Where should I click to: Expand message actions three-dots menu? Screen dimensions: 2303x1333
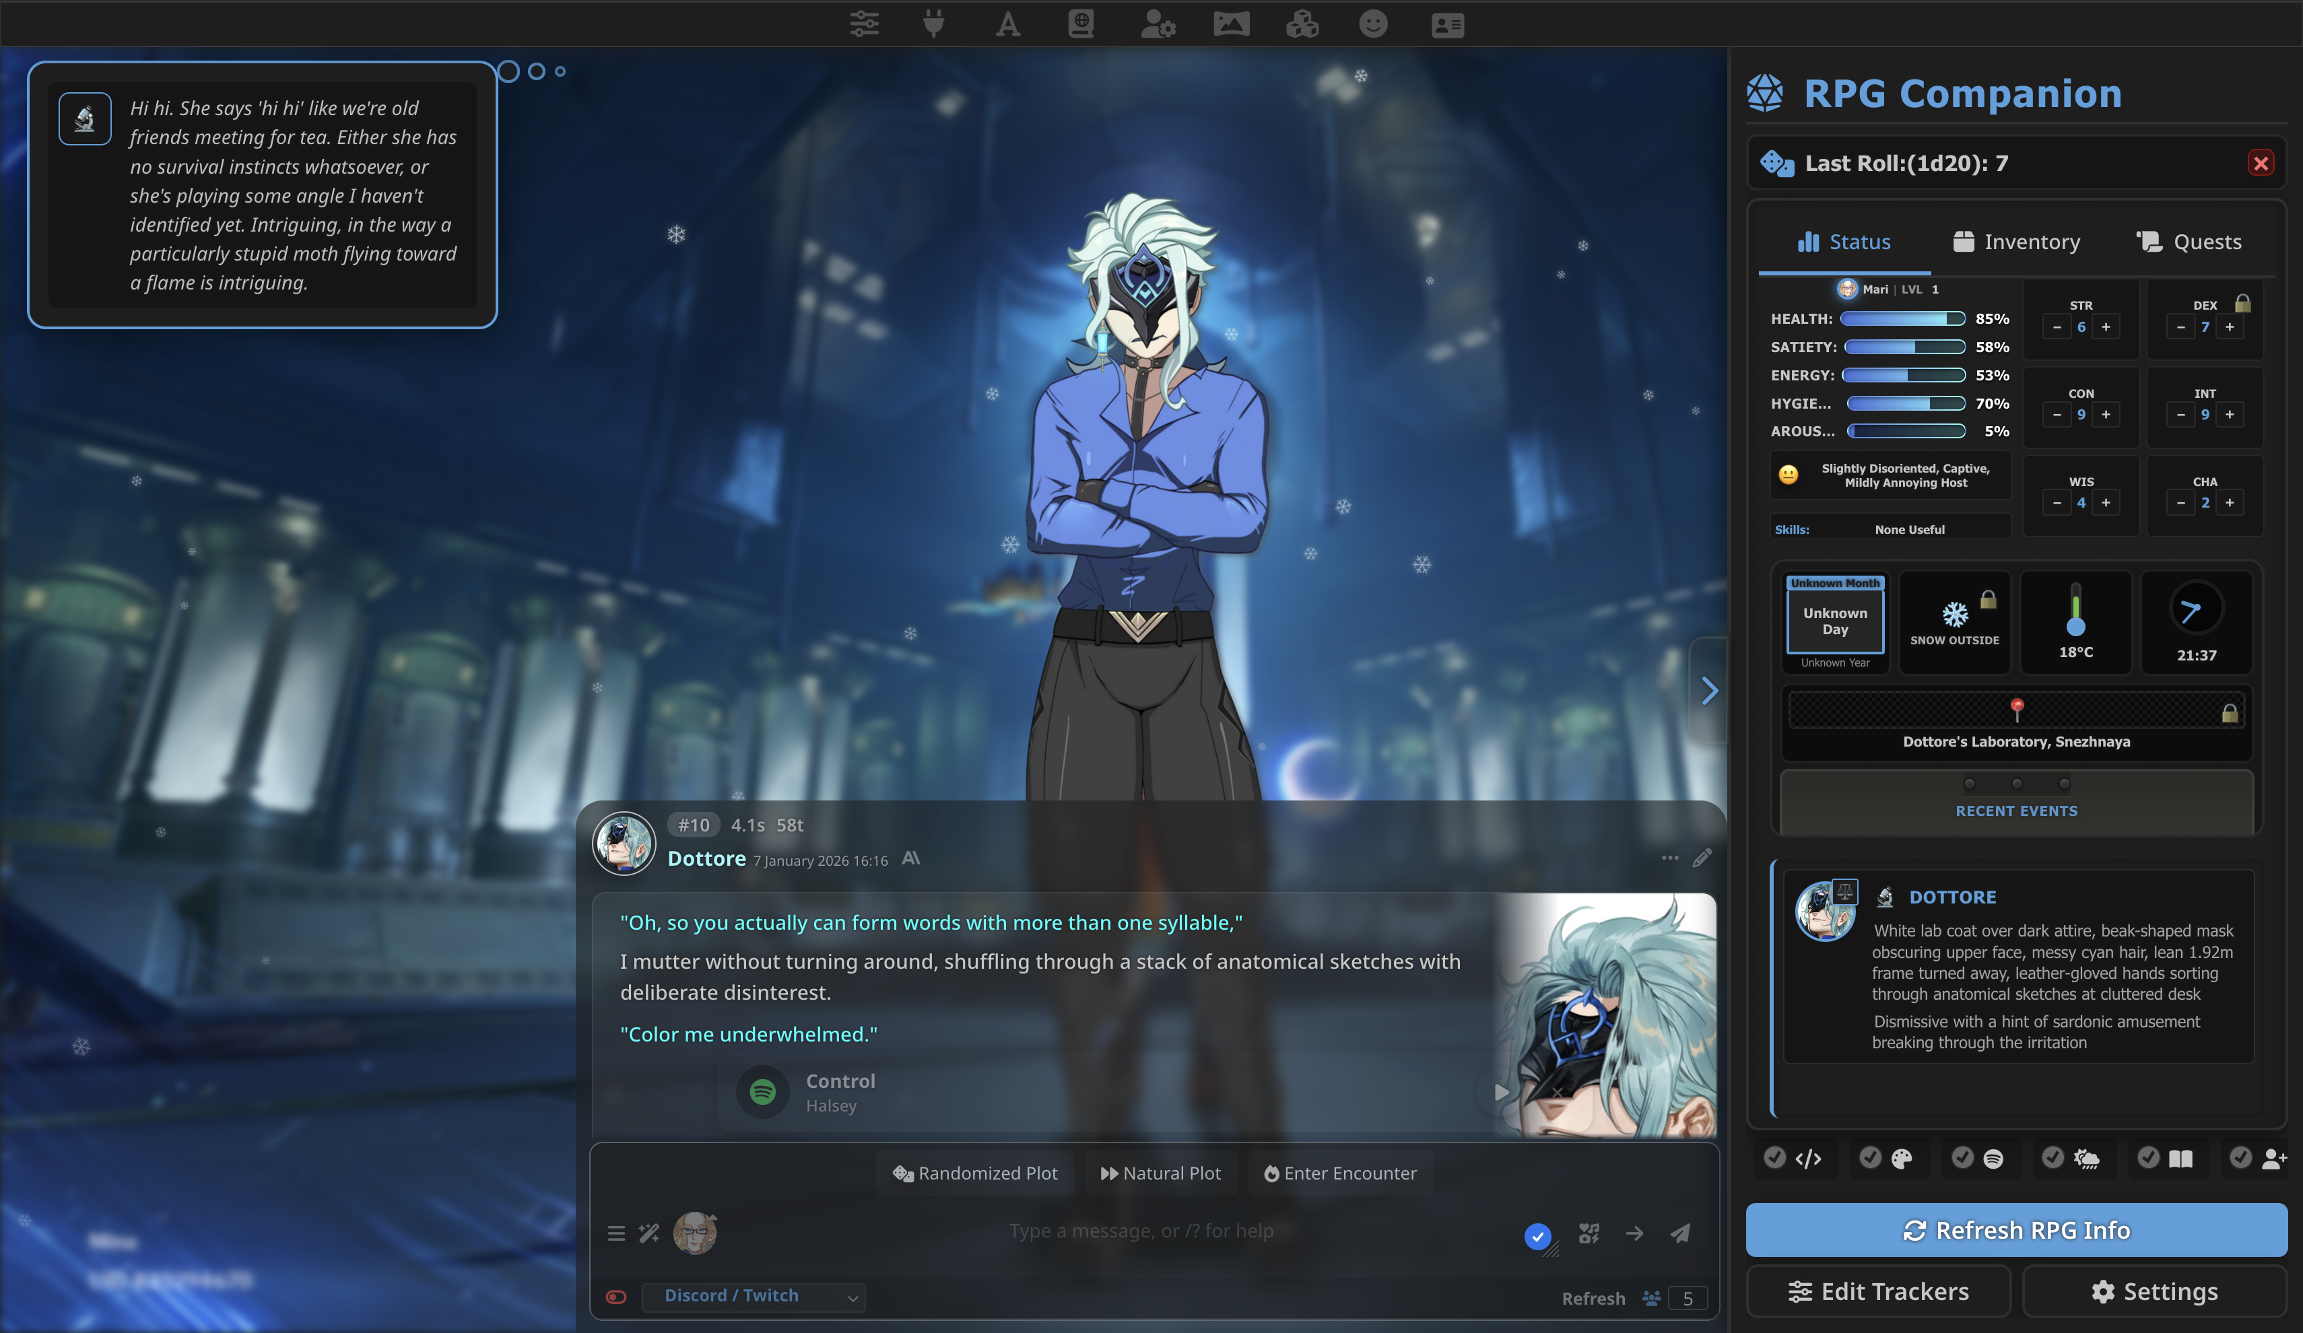pyautogui.click(x=1670, y=858)
